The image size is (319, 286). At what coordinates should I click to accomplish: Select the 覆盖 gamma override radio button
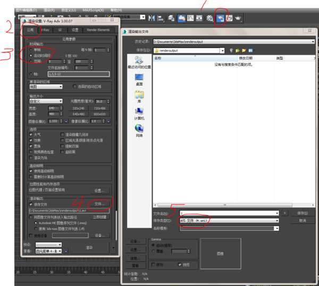click(153, 251)
